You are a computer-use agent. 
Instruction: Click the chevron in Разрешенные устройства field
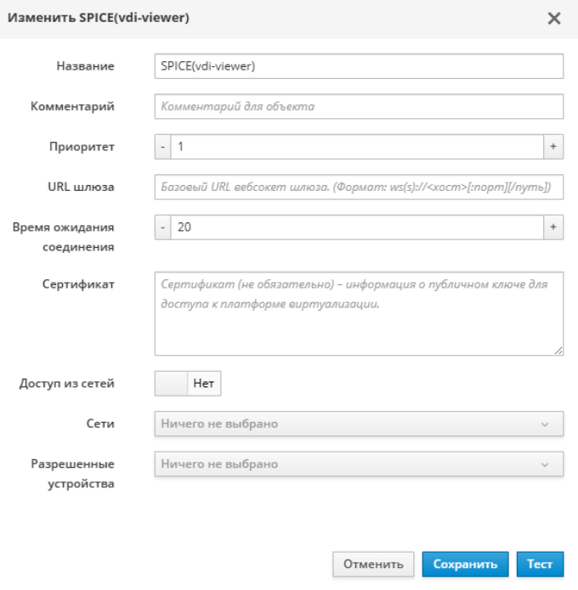pyautogui.click(x=545, y=464)
